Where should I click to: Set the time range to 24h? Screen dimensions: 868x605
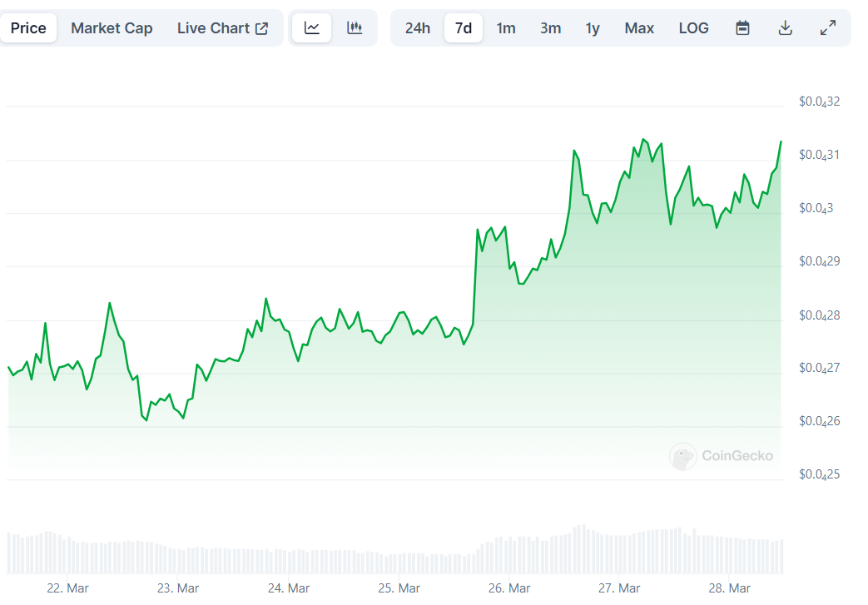click(x=418, y=28)
